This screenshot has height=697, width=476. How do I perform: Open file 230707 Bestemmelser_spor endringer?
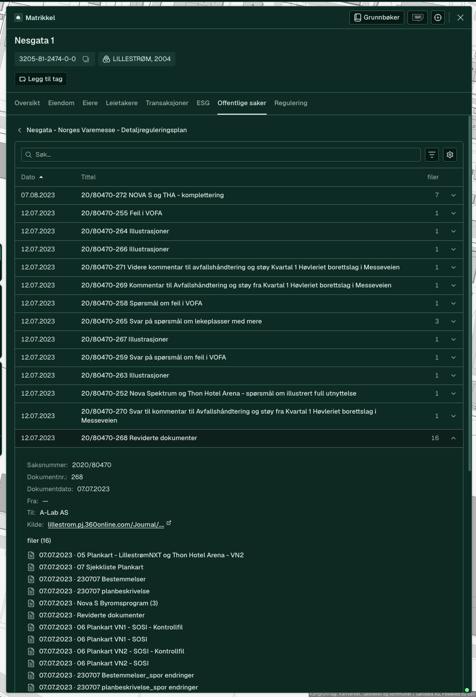click(x=135, y=675)
